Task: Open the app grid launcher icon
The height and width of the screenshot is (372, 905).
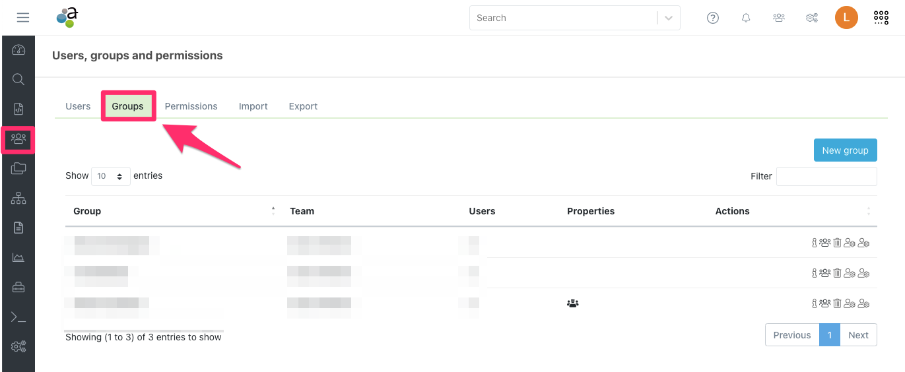Action: (881, 18)
